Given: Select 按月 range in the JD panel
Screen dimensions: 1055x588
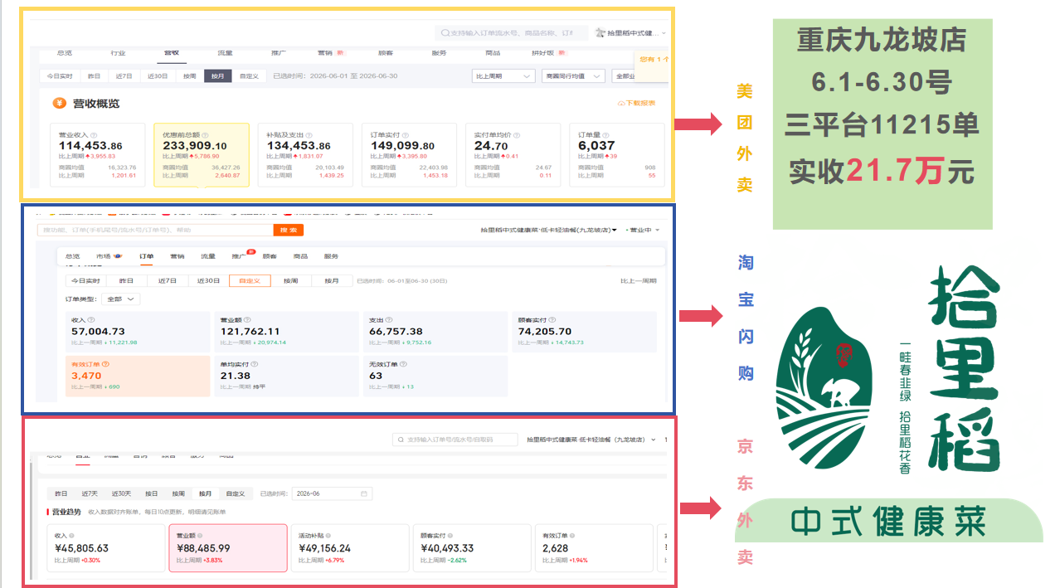Looking at the screenshot, I should tap(205, 493).
